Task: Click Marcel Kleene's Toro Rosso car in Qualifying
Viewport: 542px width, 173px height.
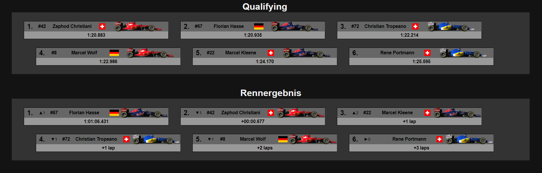Action: [307, 53]
